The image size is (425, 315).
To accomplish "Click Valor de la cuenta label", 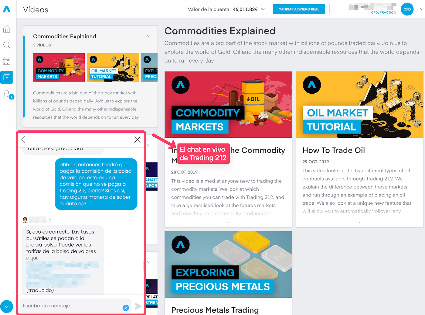I will coord(209,9).
